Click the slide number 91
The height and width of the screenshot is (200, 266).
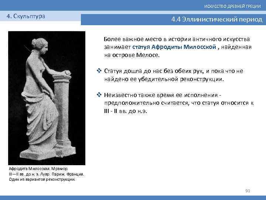point(248,191)
